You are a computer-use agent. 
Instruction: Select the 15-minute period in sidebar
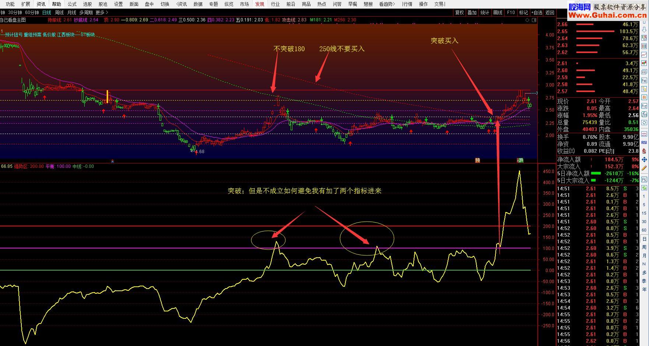(x=644, y=213)
